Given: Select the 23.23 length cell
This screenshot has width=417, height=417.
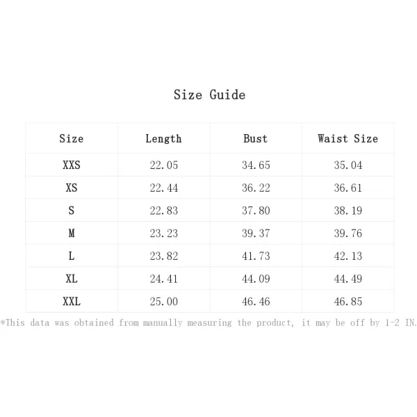Looking at the screenshot, I should [x=163, y=234].
